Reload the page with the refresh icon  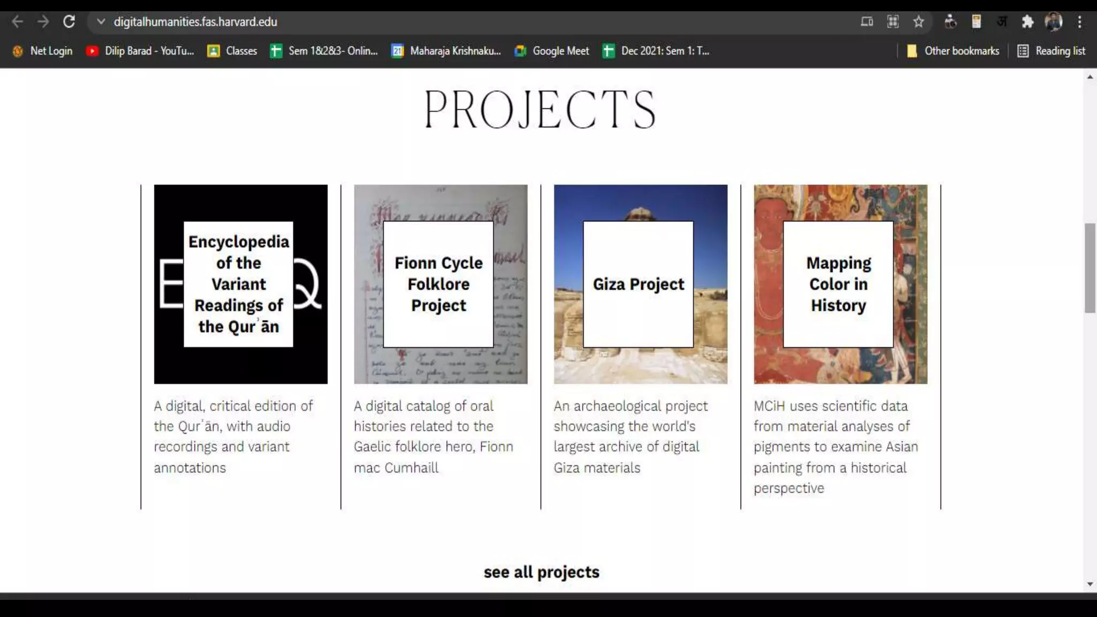tap(69, 22)
